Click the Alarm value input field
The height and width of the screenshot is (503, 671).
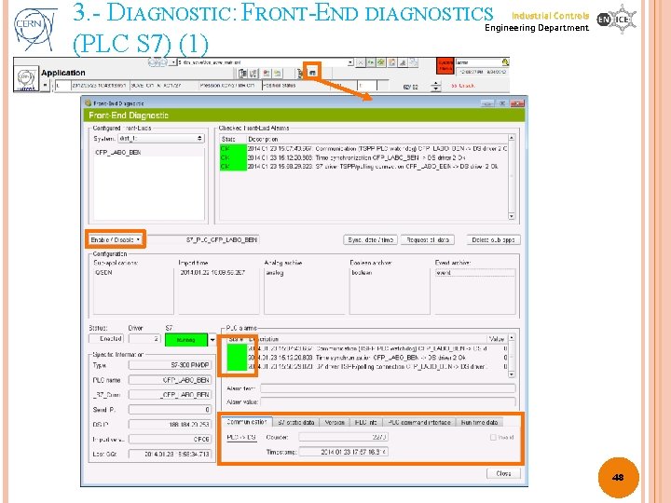click(x=388, y=401)
